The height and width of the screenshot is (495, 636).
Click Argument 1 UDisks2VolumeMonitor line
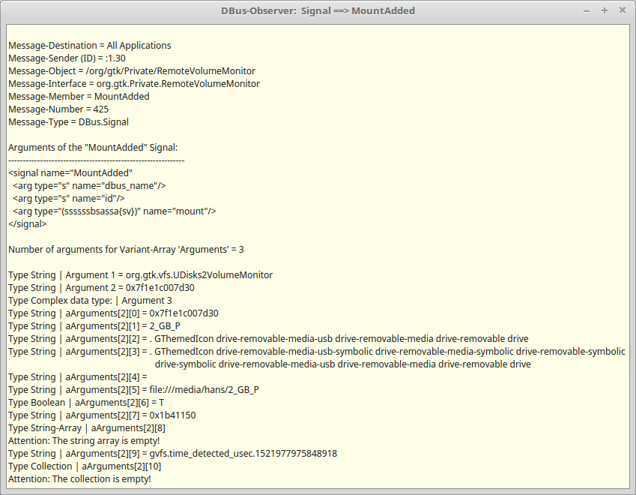[140, 275]
